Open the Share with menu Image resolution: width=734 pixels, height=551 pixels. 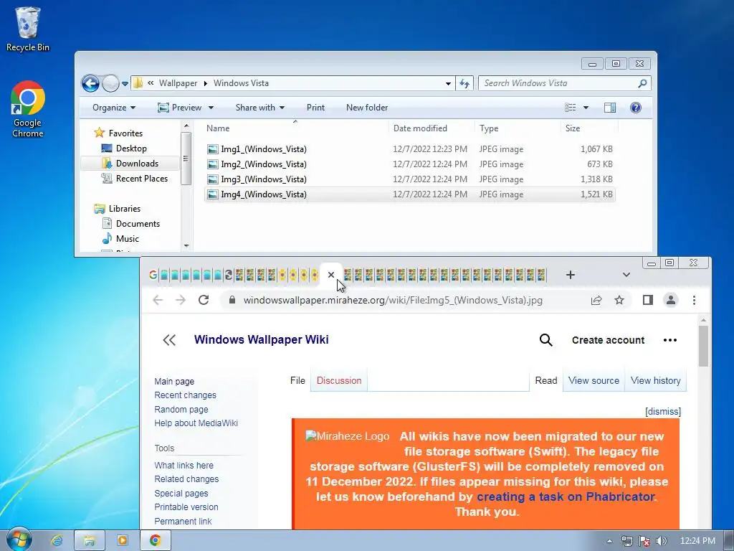pyautogui.click(x=259, y=108)
